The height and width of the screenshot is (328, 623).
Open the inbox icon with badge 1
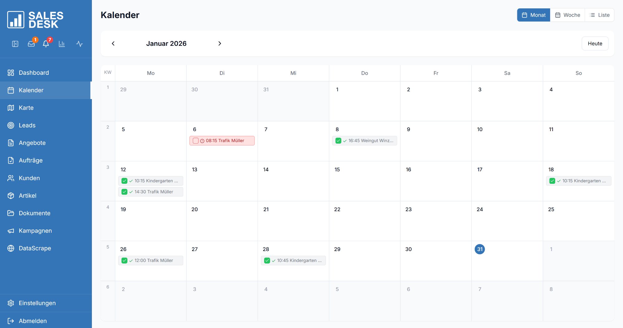point(31,44)
